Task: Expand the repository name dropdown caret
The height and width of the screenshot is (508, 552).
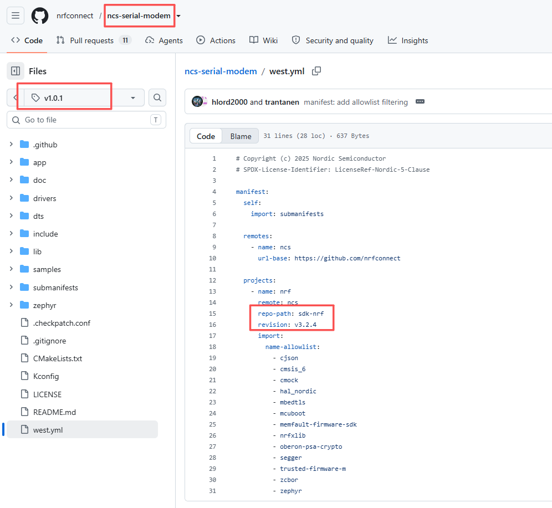Action: (x=178, y=16)
